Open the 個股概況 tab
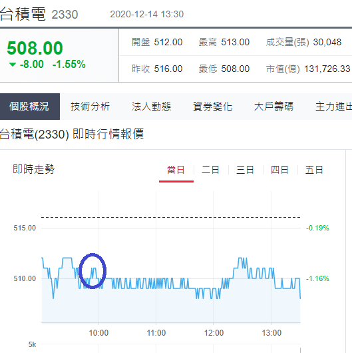Screen dimensions: 352x353 pos(30,107)
